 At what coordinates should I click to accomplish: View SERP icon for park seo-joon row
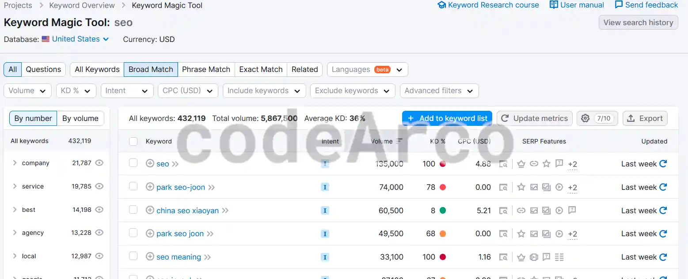pos(503,187)
